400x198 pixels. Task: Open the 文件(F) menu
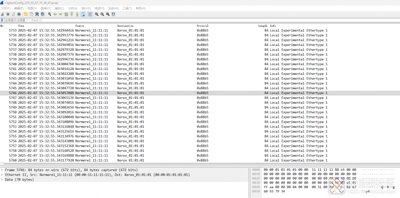(x=6, y=8)
